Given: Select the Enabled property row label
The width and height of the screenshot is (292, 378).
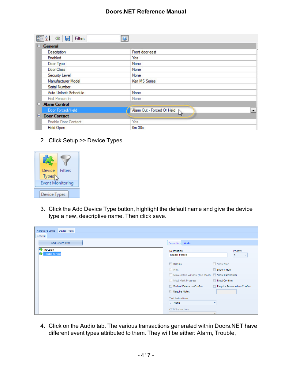Looking at the screenshot, I should [54, 58].
